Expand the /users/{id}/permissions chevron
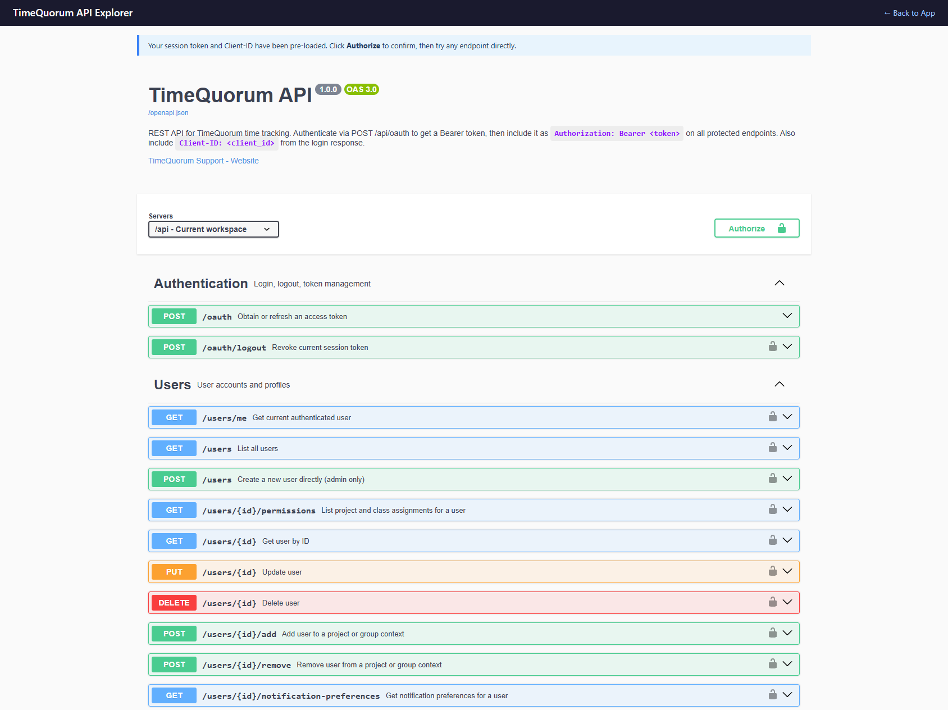 (x=787, y=509)
